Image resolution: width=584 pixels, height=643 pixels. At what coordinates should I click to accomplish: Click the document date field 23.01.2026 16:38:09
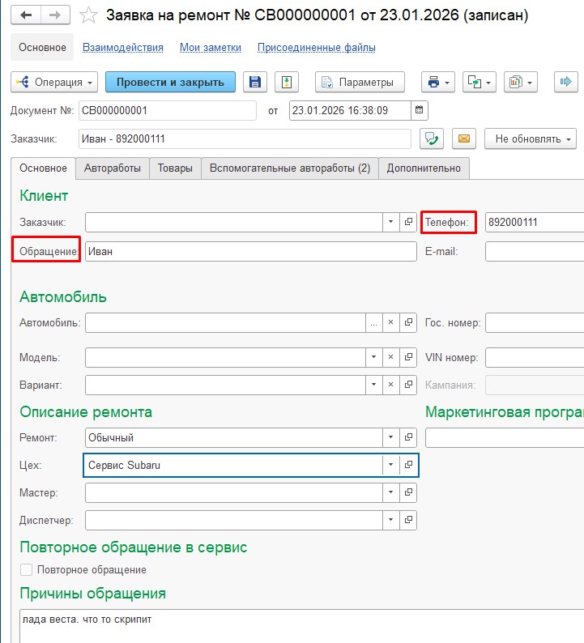[x=350, y=110]
